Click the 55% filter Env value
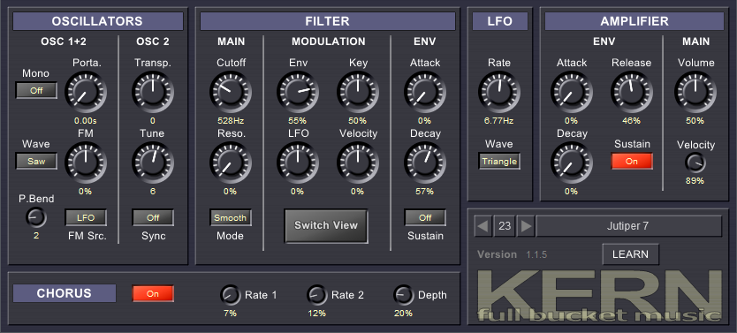The image size is (737, 333). coord(298,121)
